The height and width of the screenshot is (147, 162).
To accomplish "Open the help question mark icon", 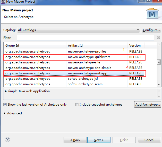I will (7, 139).
